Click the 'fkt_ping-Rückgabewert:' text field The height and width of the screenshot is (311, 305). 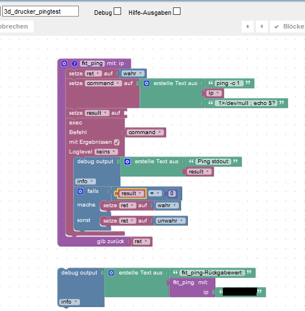(212, 273)
